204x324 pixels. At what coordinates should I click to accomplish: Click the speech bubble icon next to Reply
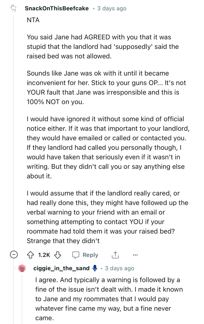[76, 255]
